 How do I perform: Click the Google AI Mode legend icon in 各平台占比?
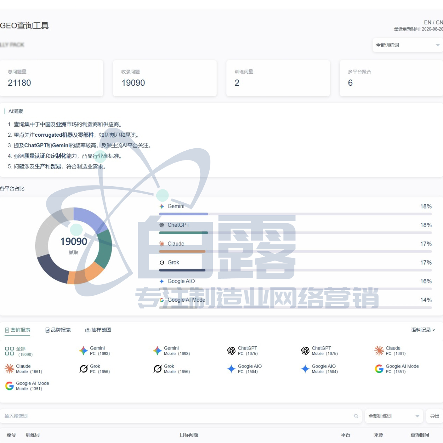(162, 300)
